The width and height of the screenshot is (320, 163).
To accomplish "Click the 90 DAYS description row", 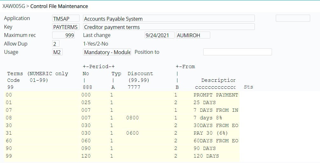I will click(x=204, y=148).
